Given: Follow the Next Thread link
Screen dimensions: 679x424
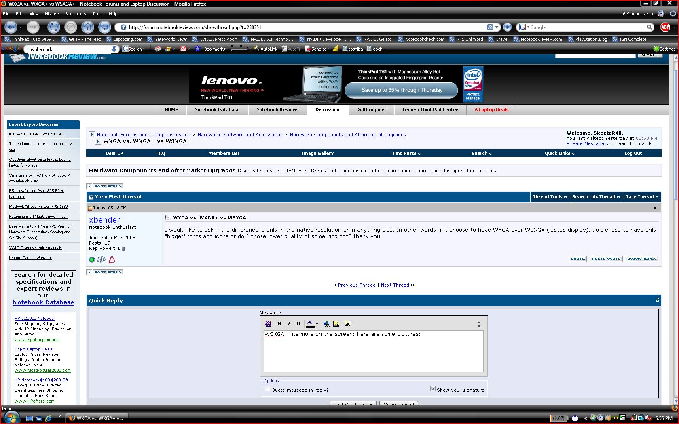Looking at the screenshot, I should click(x=395, y=285).
